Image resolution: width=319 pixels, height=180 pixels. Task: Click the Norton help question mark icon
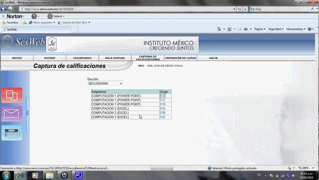coord(34,16)
